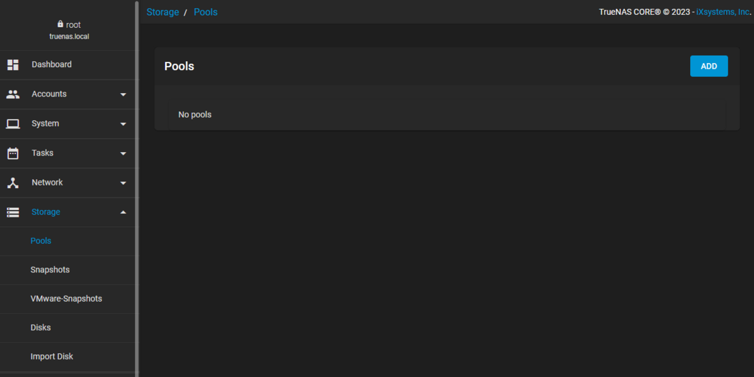Go to the Disks page

[x=41, y=327]
